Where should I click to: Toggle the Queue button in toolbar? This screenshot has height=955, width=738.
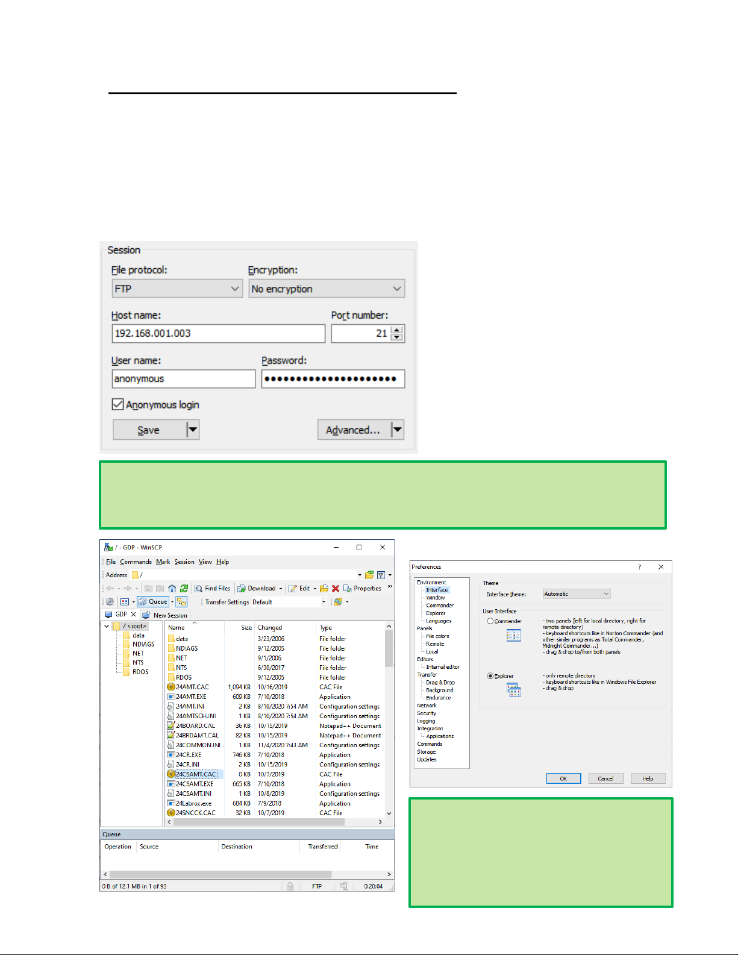click(x=153, y=602)
